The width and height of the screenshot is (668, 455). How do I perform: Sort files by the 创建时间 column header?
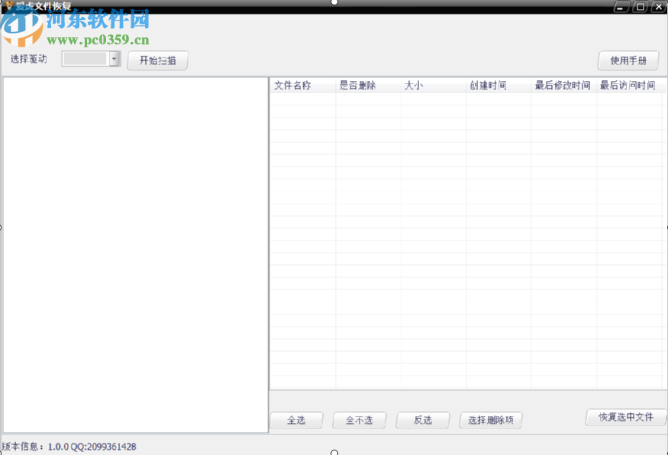pos(489,86)
